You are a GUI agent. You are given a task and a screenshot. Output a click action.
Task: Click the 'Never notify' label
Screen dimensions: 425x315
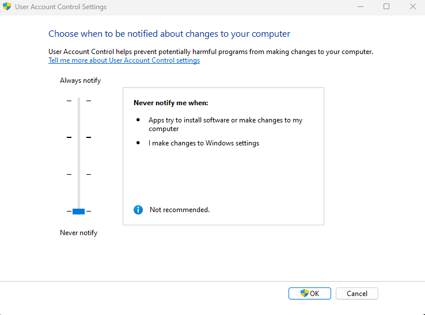(x=78, y=233)
